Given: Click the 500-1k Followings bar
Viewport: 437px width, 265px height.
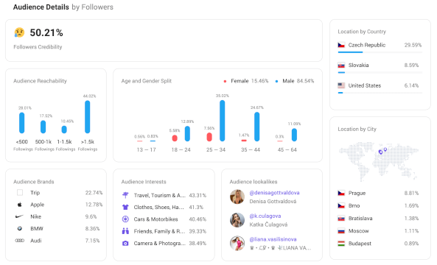Looking at the screenshot, I should point(43,127).
